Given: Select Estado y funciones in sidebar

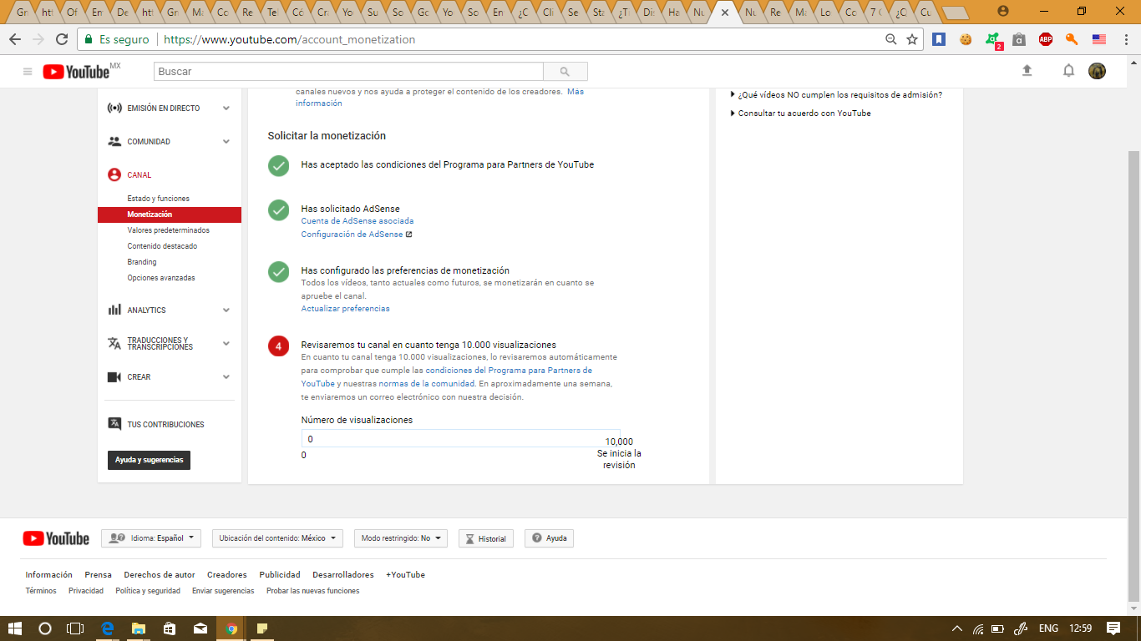Looking at the screenshot, I should pyautogui.click(x=158, y=199).
